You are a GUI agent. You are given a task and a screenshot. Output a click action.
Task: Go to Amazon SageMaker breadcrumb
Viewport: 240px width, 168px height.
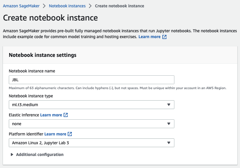tap(21, 6)
